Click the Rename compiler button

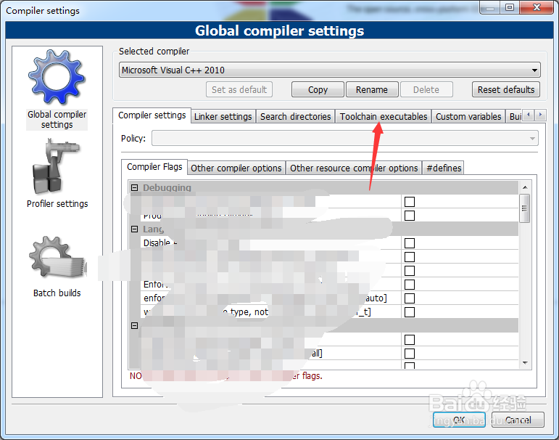tap(372, 89)
